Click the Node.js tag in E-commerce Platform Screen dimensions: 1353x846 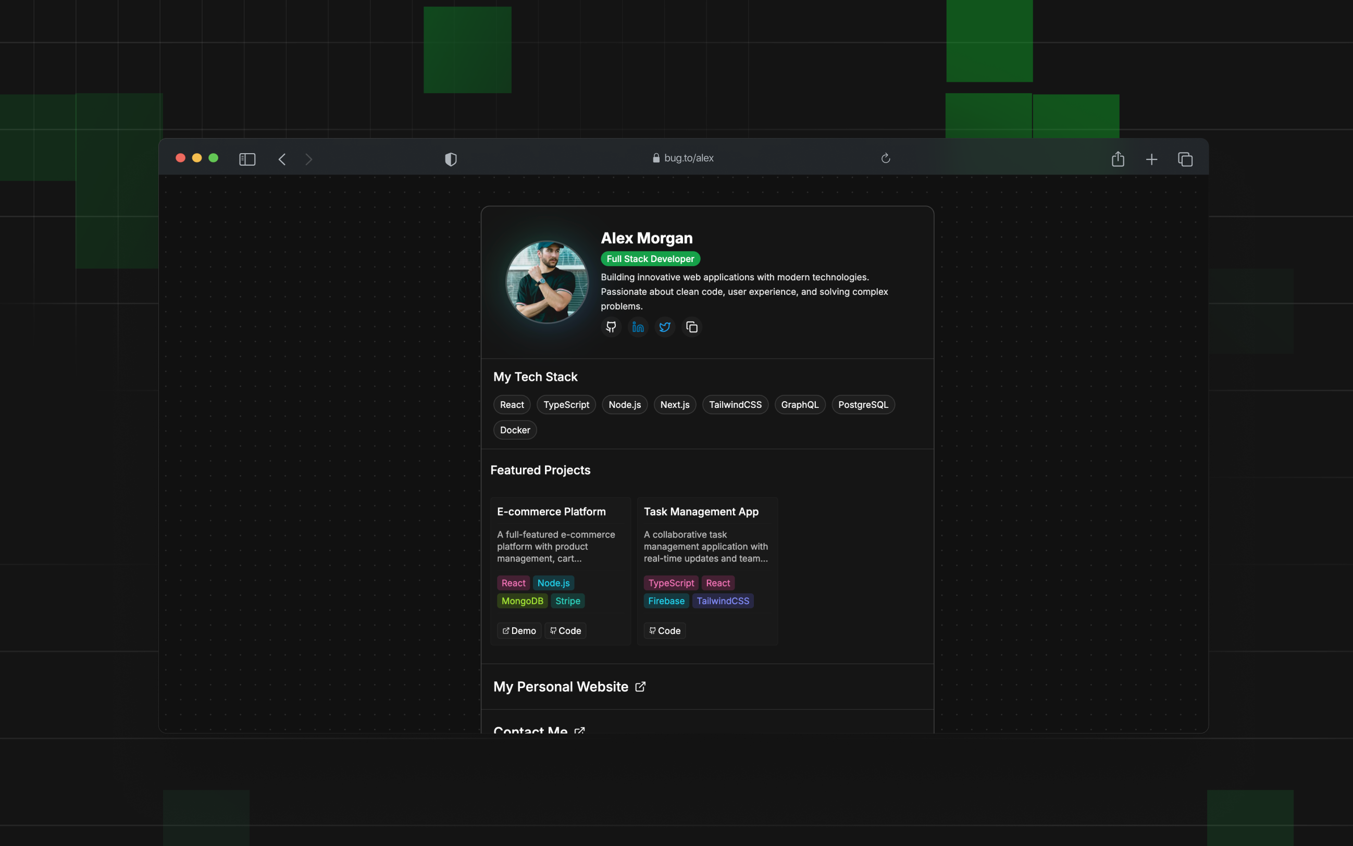coord(553,583)
